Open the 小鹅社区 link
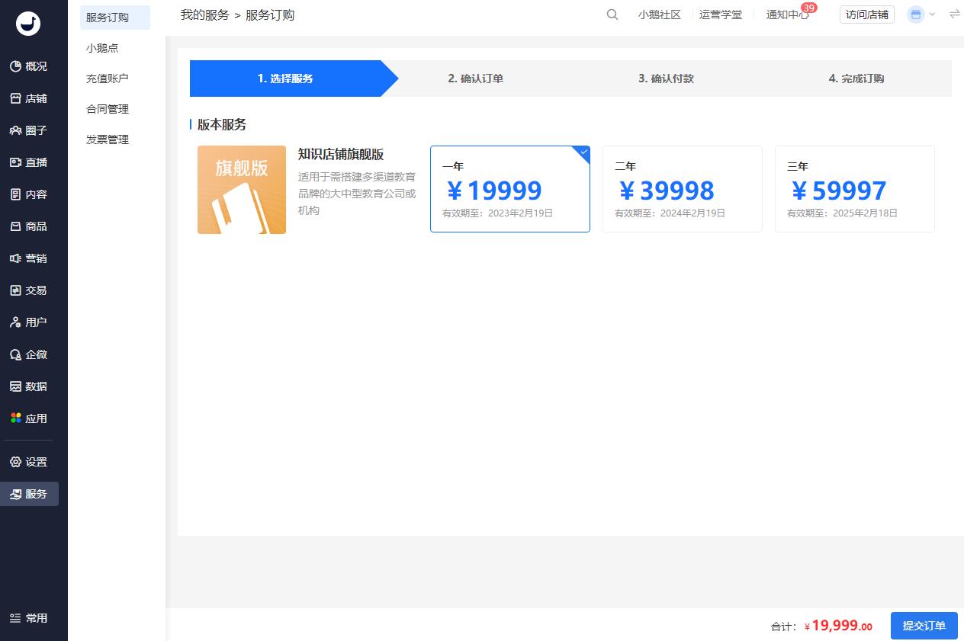964x641 pixels. pos(660,14)
